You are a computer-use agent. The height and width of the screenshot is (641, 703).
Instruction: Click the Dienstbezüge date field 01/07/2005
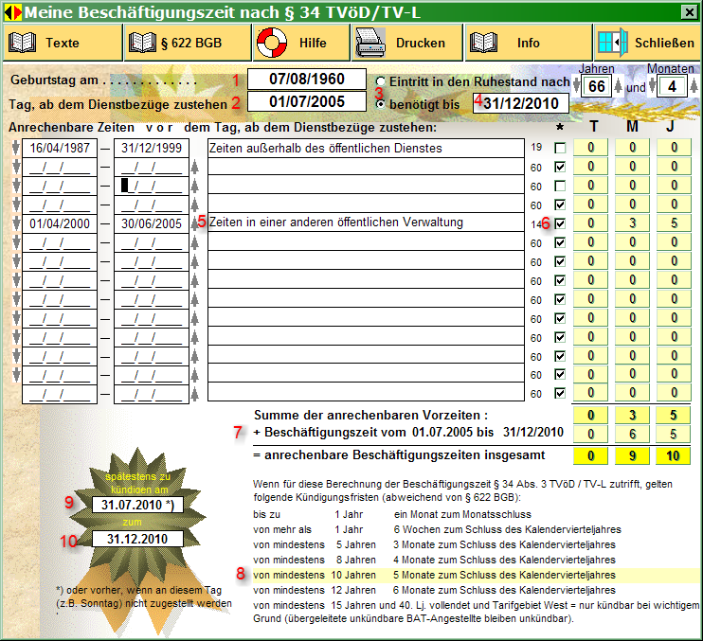click(307, 101)
